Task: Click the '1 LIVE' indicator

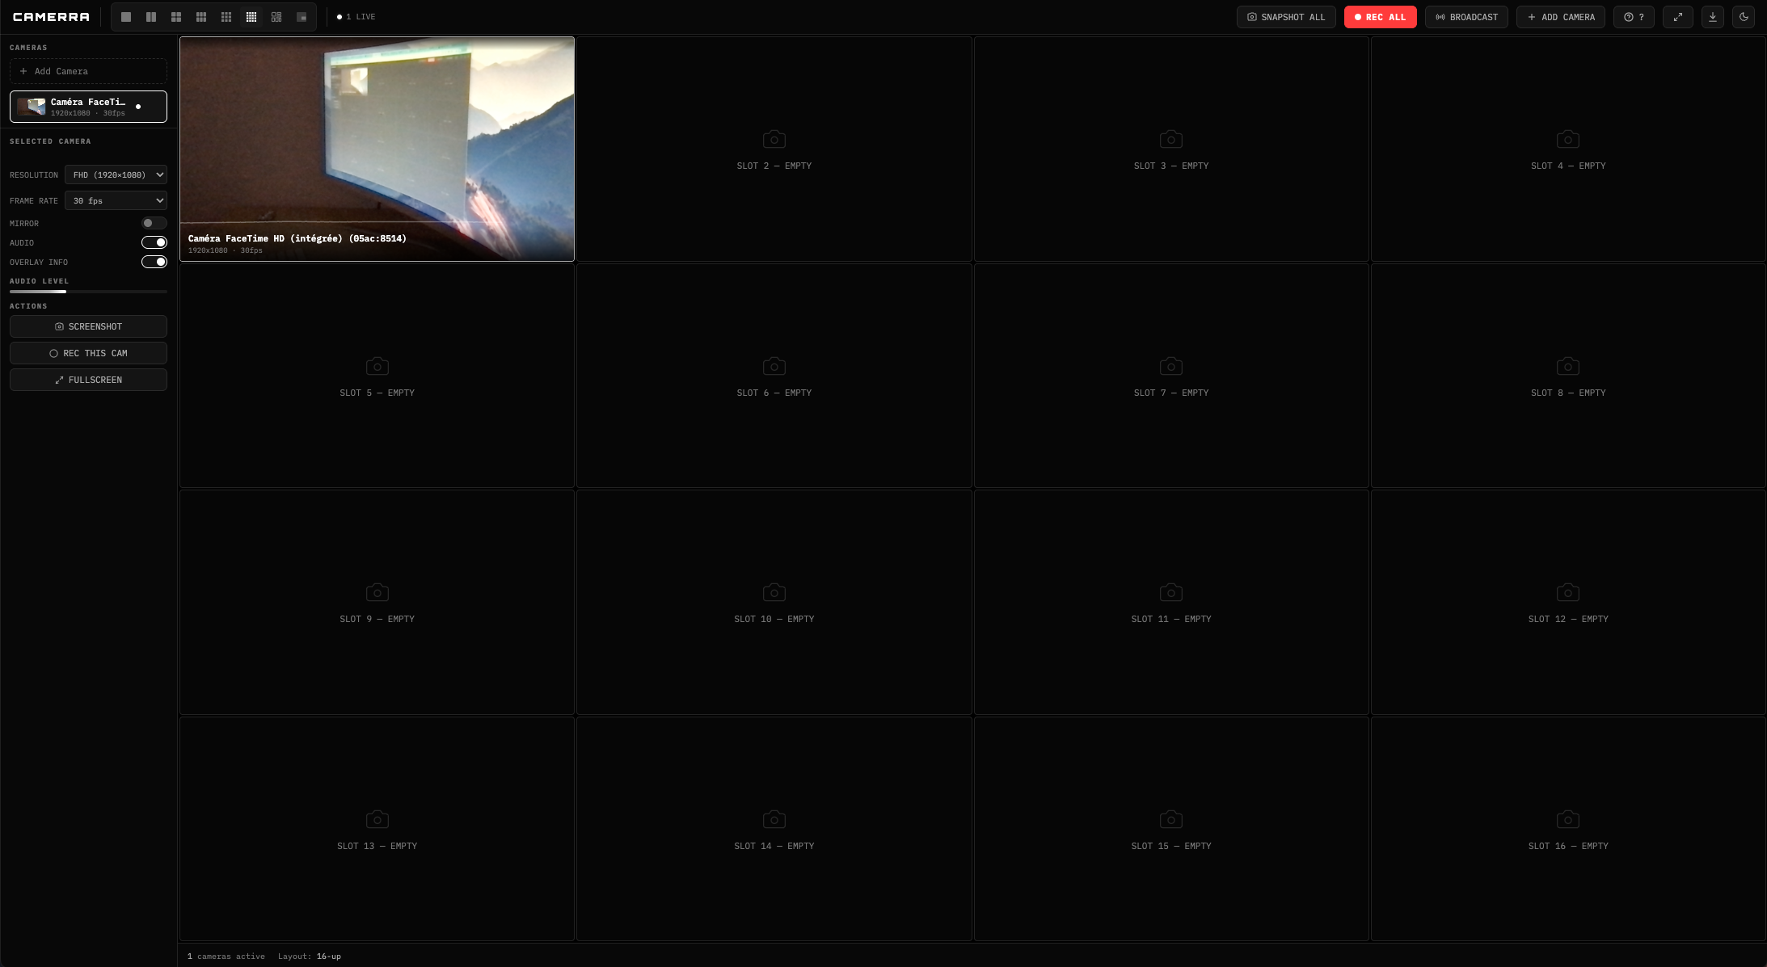Action: click(x=356, y=17)
